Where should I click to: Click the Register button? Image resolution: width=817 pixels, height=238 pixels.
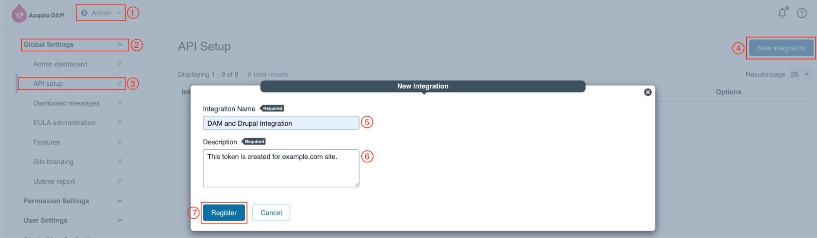click(224, 213)
